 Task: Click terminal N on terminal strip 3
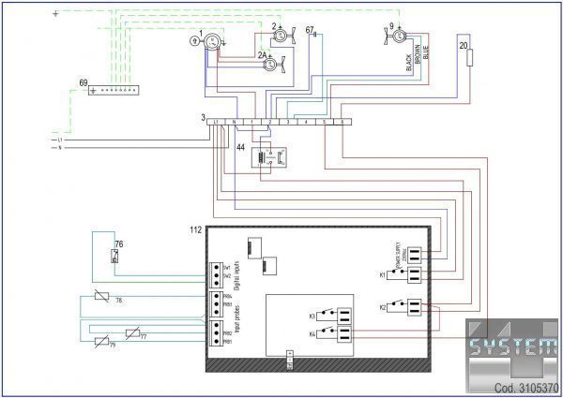point(234,123)
